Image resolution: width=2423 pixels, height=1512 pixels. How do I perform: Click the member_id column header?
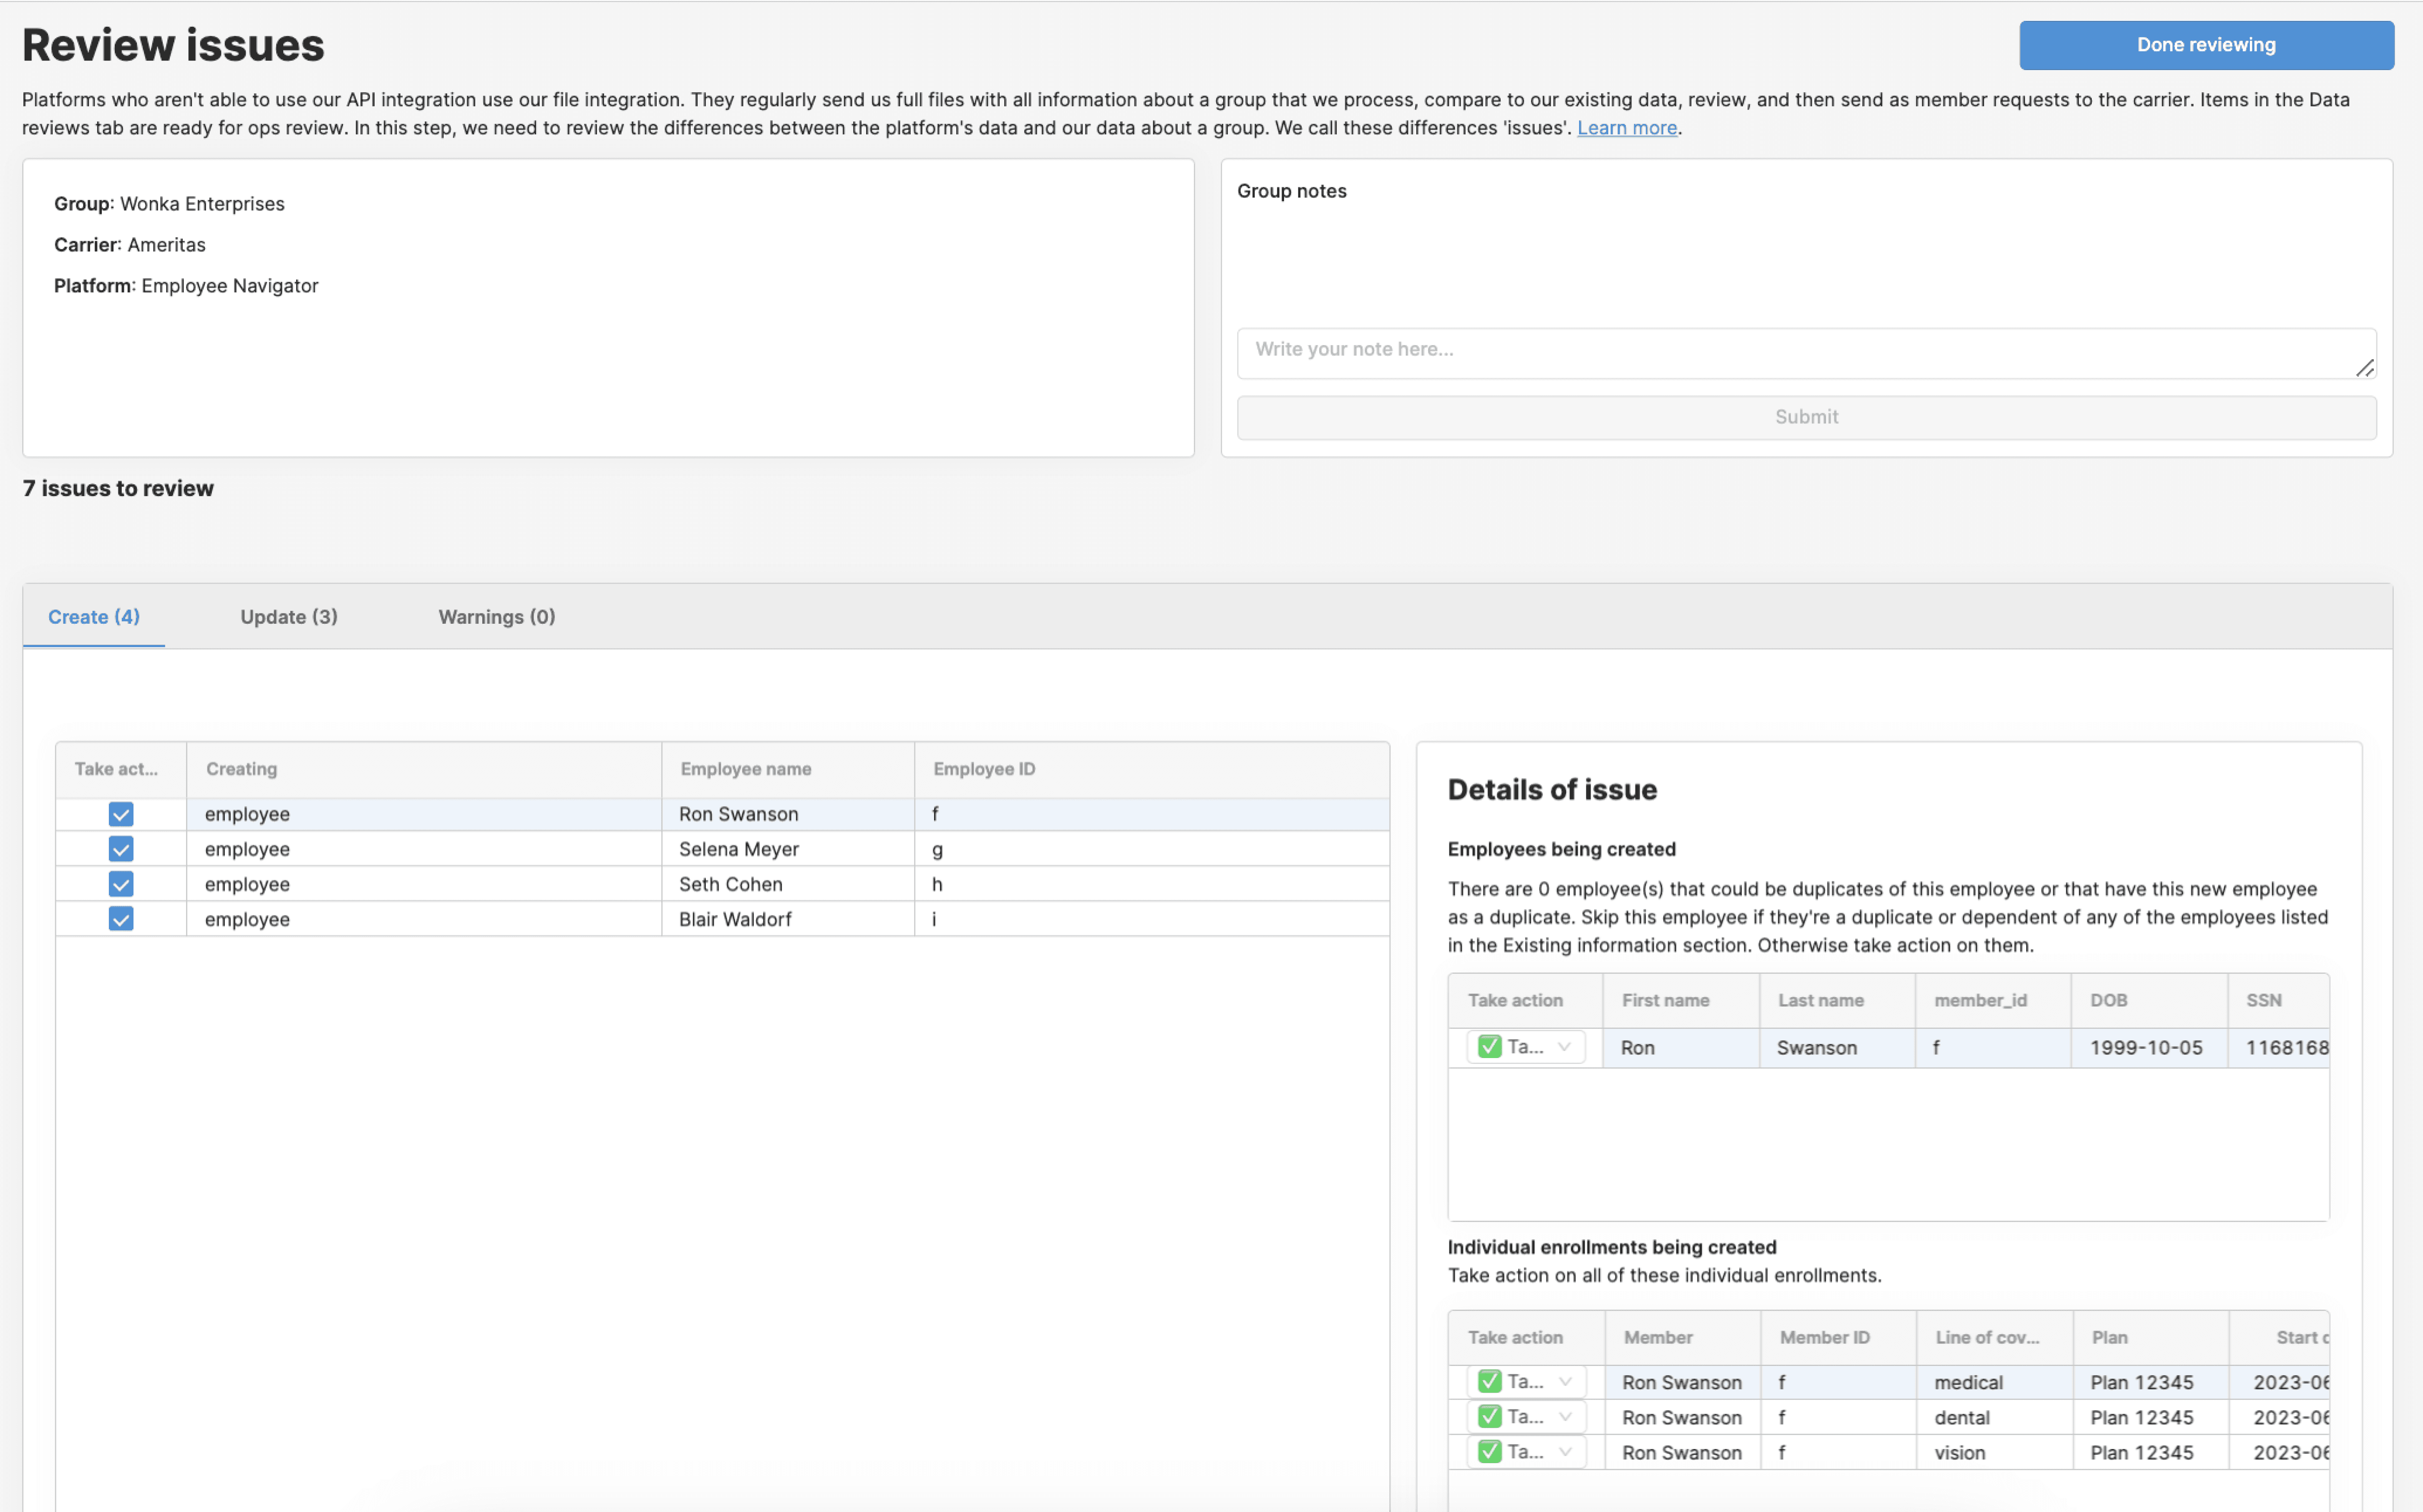[x=1993, y=1000]
